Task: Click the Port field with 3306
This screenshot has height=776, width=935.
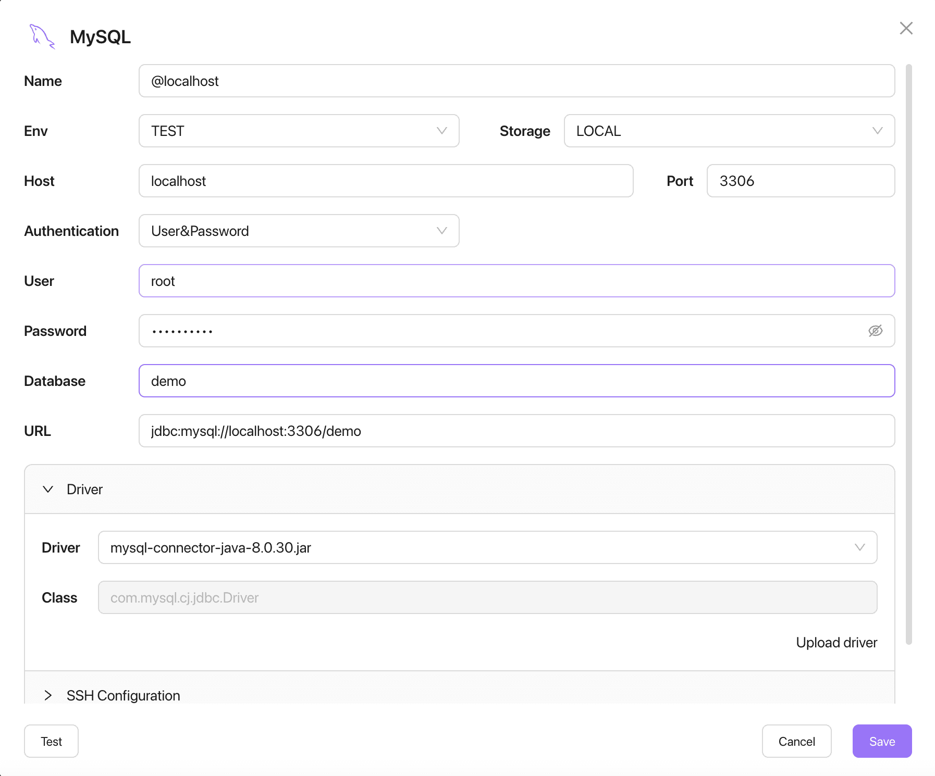Action: pyautogui.click(x=801, y=181)
